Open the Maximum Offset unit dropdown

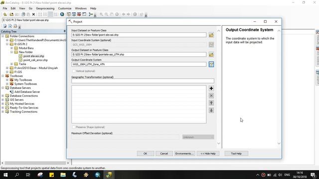(x=198, y=137)
